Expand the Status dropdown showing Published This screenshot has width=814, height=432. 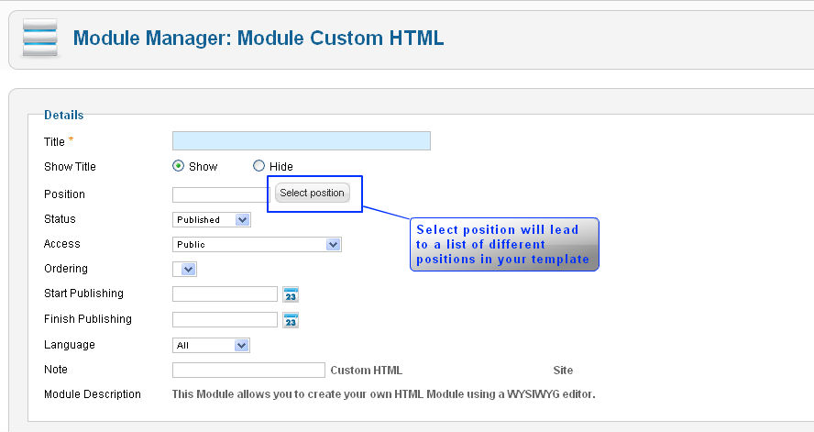[x=212, y=219]
